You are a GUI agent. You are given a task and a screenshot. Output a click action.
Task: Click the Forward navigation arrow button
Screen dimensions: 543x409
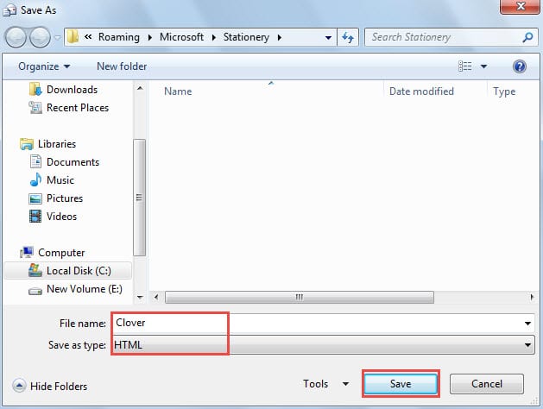(41, 38)
